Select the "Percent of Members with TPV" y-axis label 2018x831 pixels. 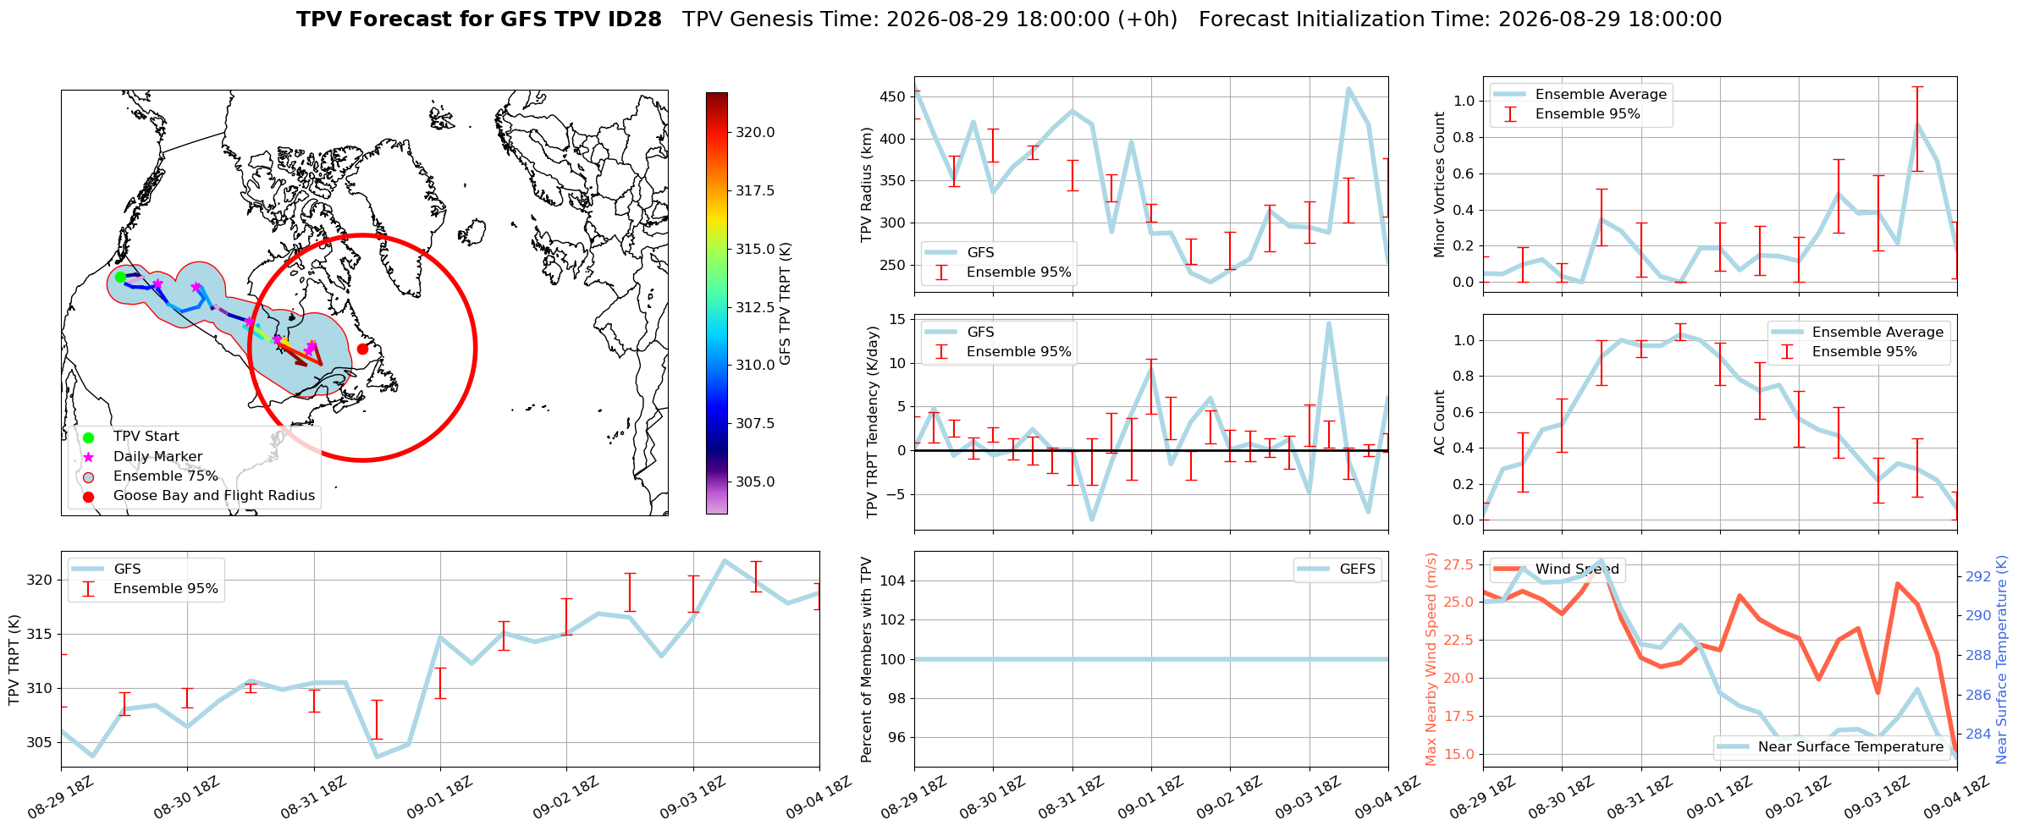click(x=866, y=660)
